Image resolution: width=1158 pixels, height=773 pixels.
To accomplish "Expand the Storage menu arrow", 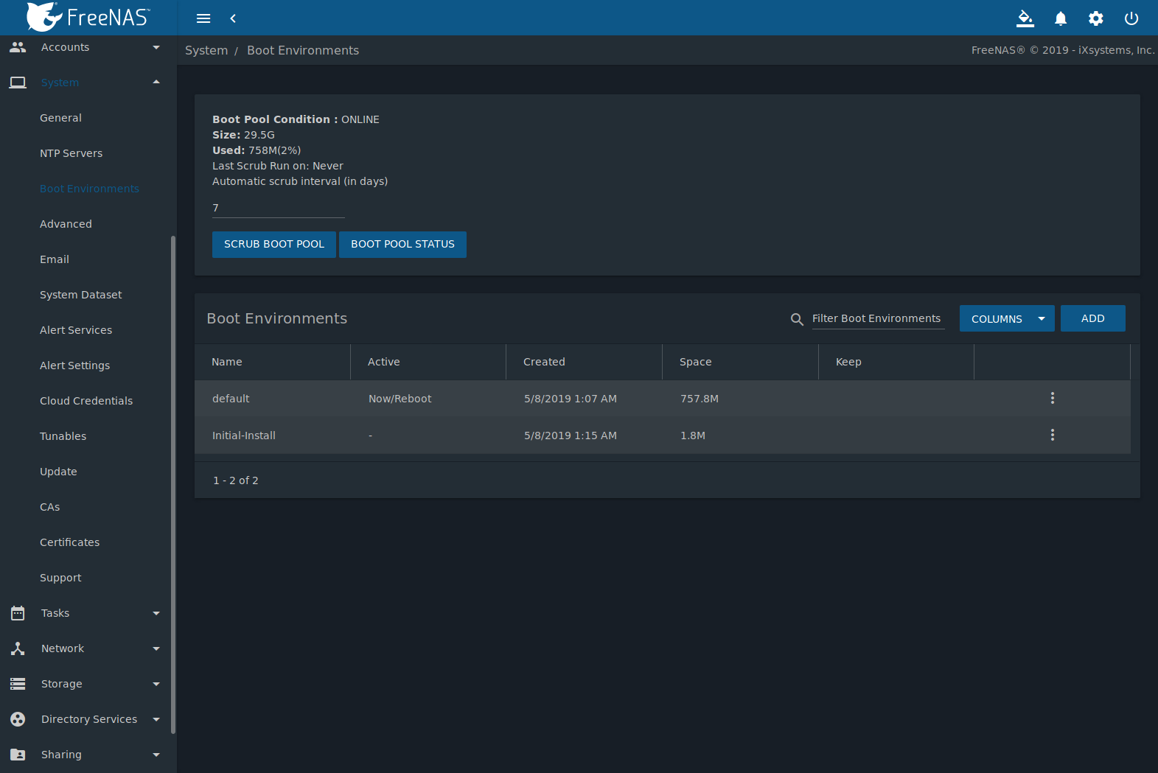I will click(156, 684).
